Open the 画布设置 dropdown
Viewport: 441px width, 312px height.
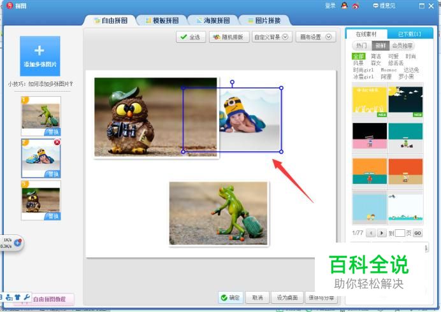point(316,37)
